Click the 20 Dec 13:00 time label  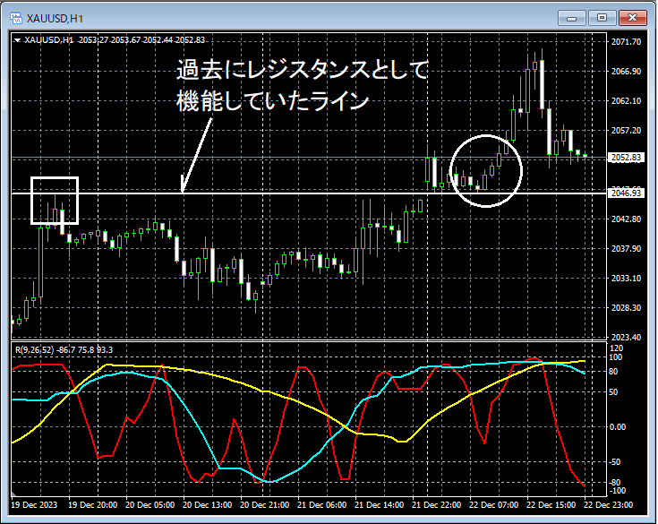[208, 504]
